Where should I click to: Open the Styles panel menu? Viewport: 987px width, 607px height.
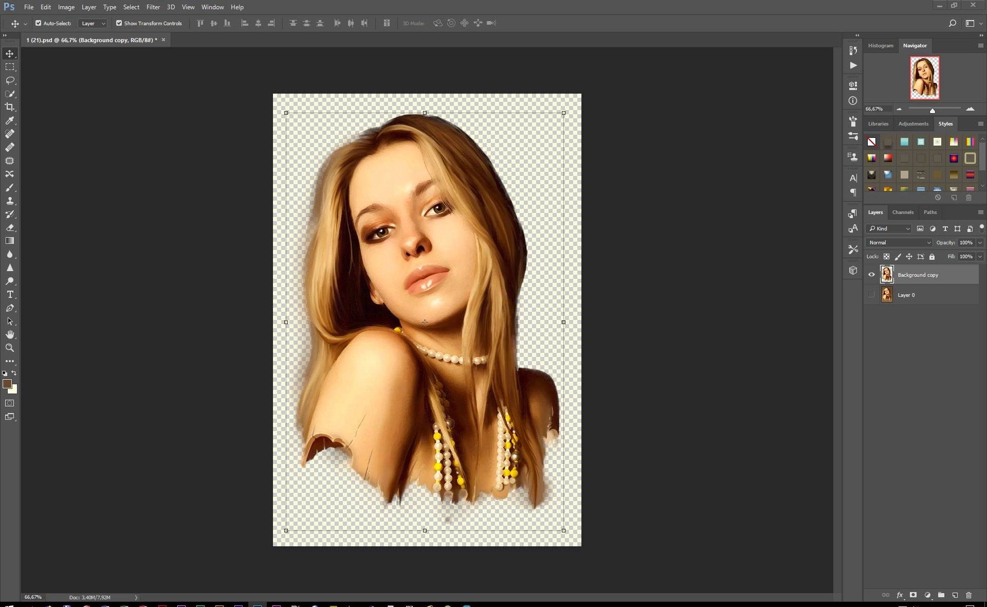coord(980,124)
